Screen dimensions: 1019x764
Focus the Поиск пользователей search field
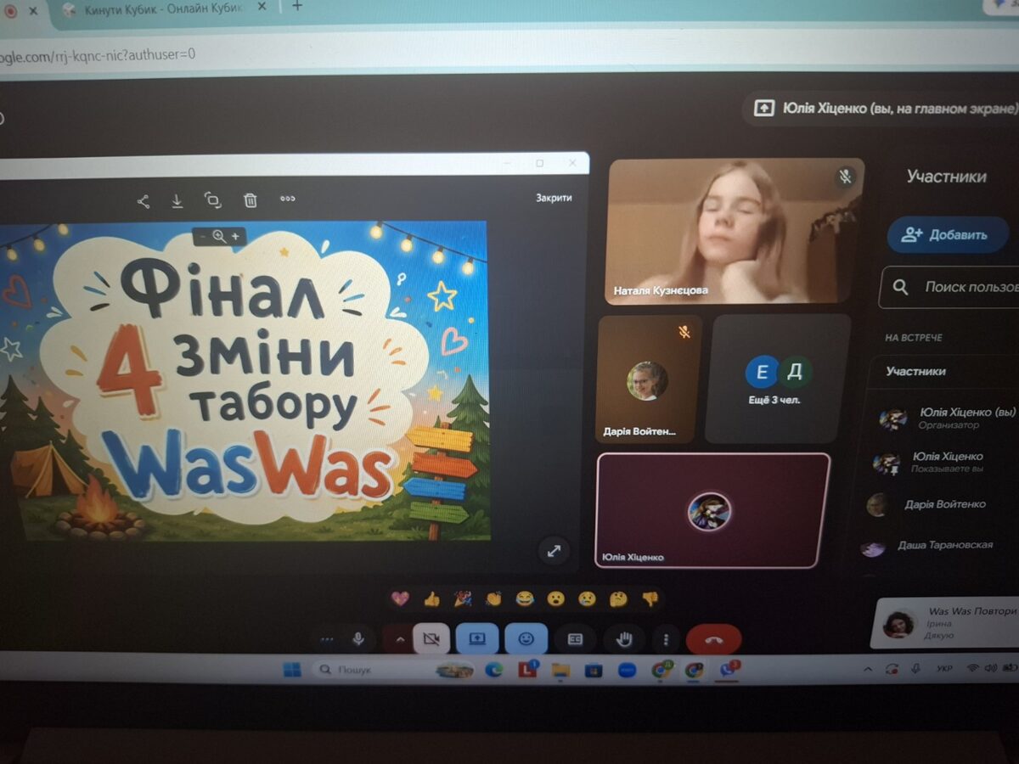949,287
